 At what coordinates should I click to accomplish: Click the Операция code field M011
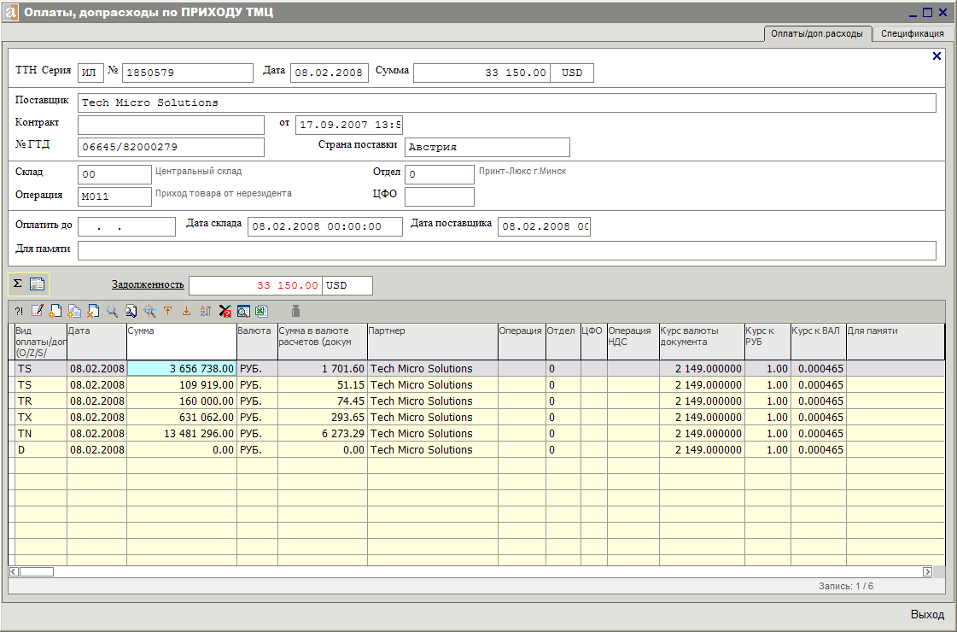point(114,196)
